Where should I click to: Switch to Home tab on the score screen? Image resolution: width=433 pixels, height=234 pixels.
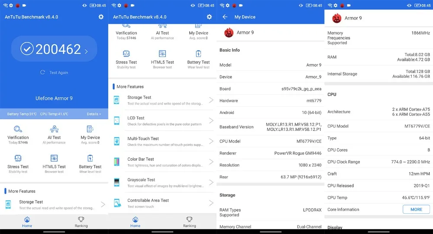(x=27, y=222)
